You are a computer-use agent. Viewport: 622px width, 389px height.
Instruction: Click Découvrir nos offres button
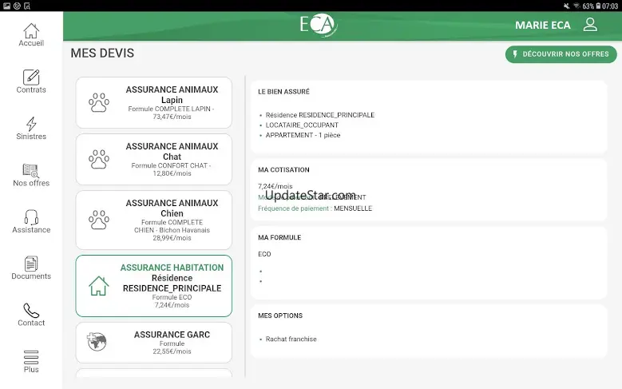(x=561, y=54)
